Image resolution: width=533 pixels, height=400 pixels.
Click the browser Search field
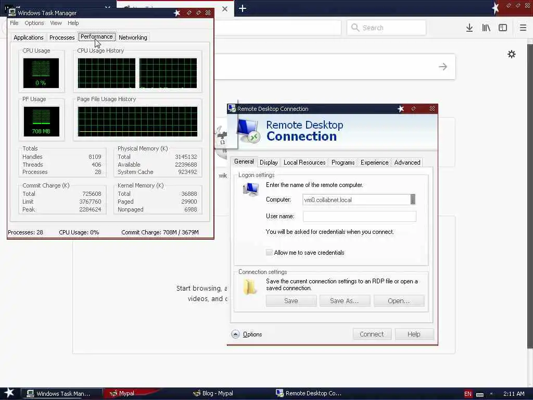point(386,28)
